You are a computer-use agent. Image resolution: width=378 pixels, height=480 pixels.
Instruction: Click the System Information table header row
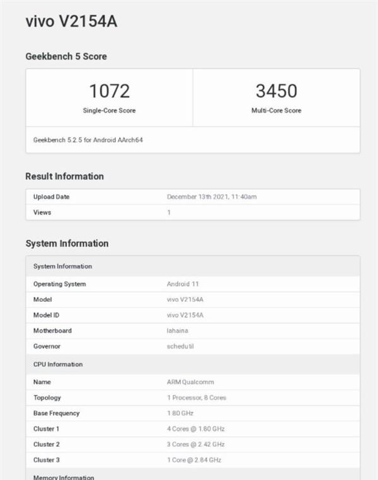(x=193, y=266)
